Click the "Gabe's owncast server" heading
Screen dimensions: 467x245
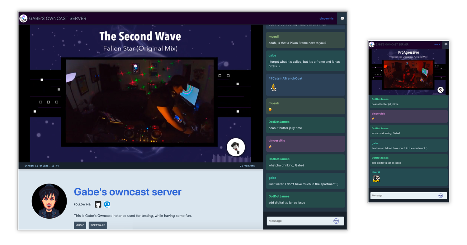[x=128, y=192]
